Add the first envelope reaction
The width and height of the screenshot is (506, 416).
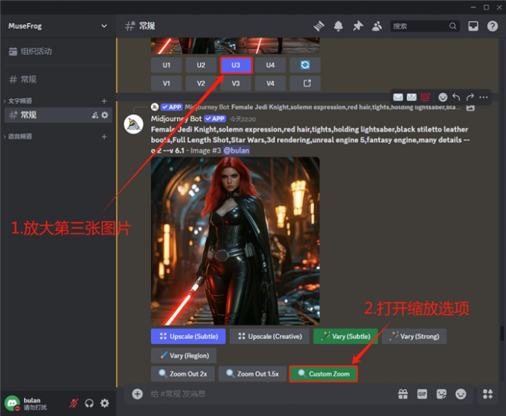(x=398, y=97)
